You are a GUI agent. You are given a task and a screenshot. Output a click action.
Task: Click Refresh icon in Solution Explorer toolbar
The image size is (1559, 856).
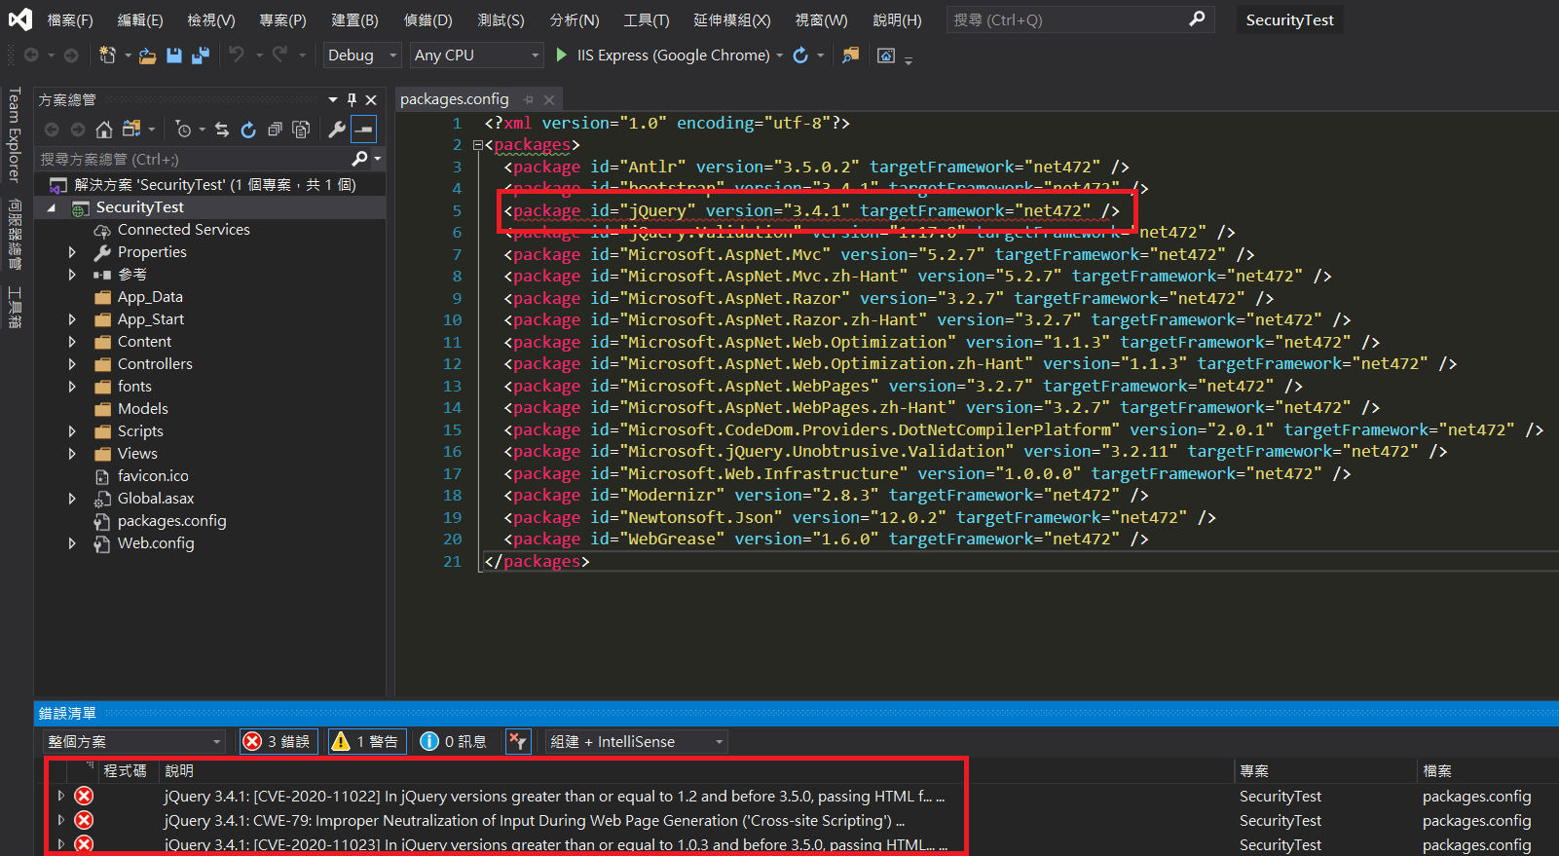(248, 130)
